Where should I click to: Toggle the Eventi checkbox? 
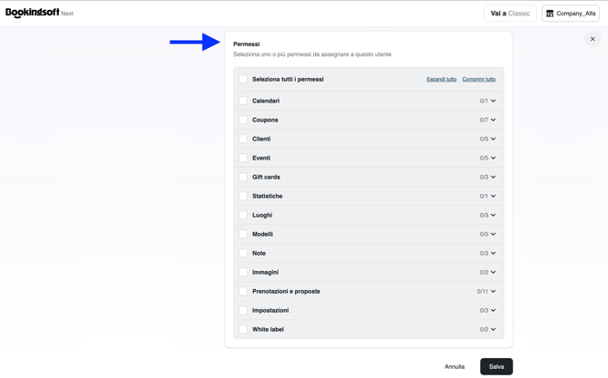tap(243, 158)
